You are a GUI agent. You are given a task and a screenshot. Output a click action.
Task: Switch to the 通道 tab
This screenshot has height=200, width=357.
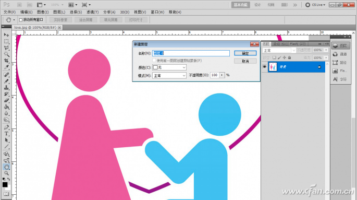pyautogui.click(x=276, y=44)
